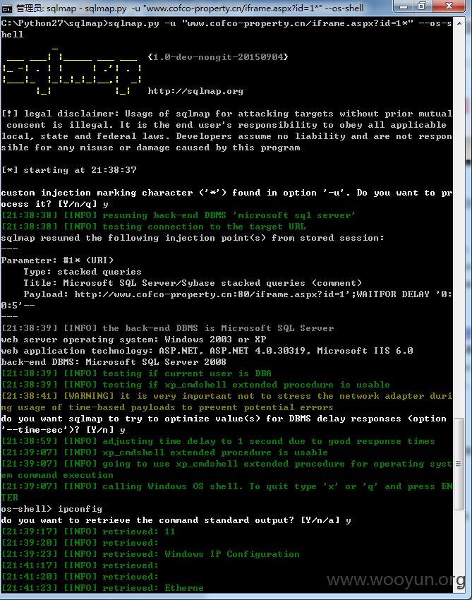Click the 'Parameter: #1* (URI)' line
472x600 pixels.
[x=57, y=260]
